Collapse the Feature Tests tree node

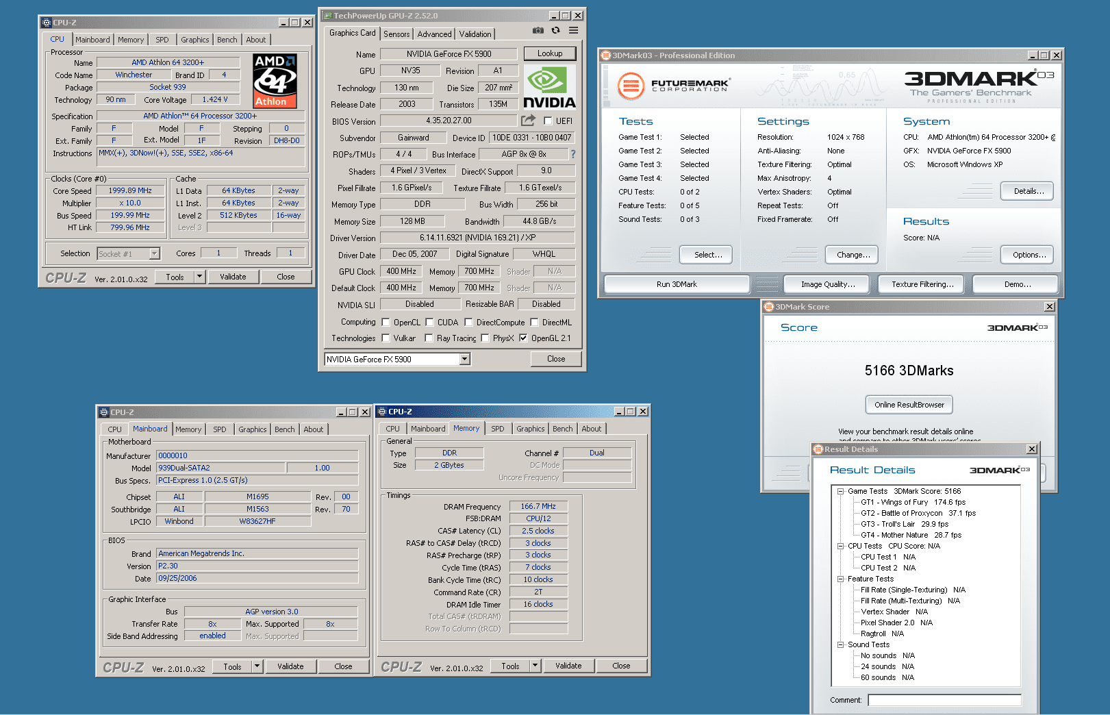[840, 579]
